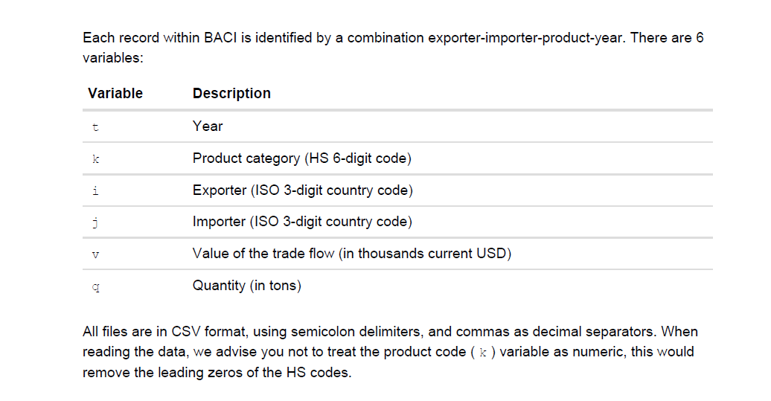771x401 pixels.
Task: Click the "Product category (HS 6-digit code)" description
Action: 301,158
